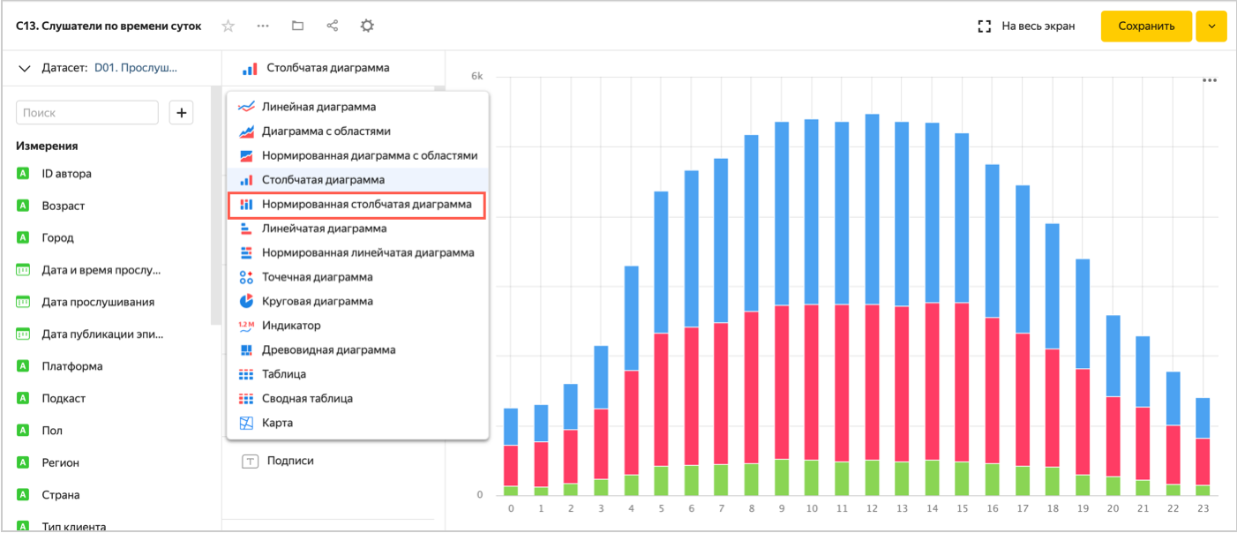Open chart settings gear icon
Viewport: 1237px width, 533px height.
point(367,26)
